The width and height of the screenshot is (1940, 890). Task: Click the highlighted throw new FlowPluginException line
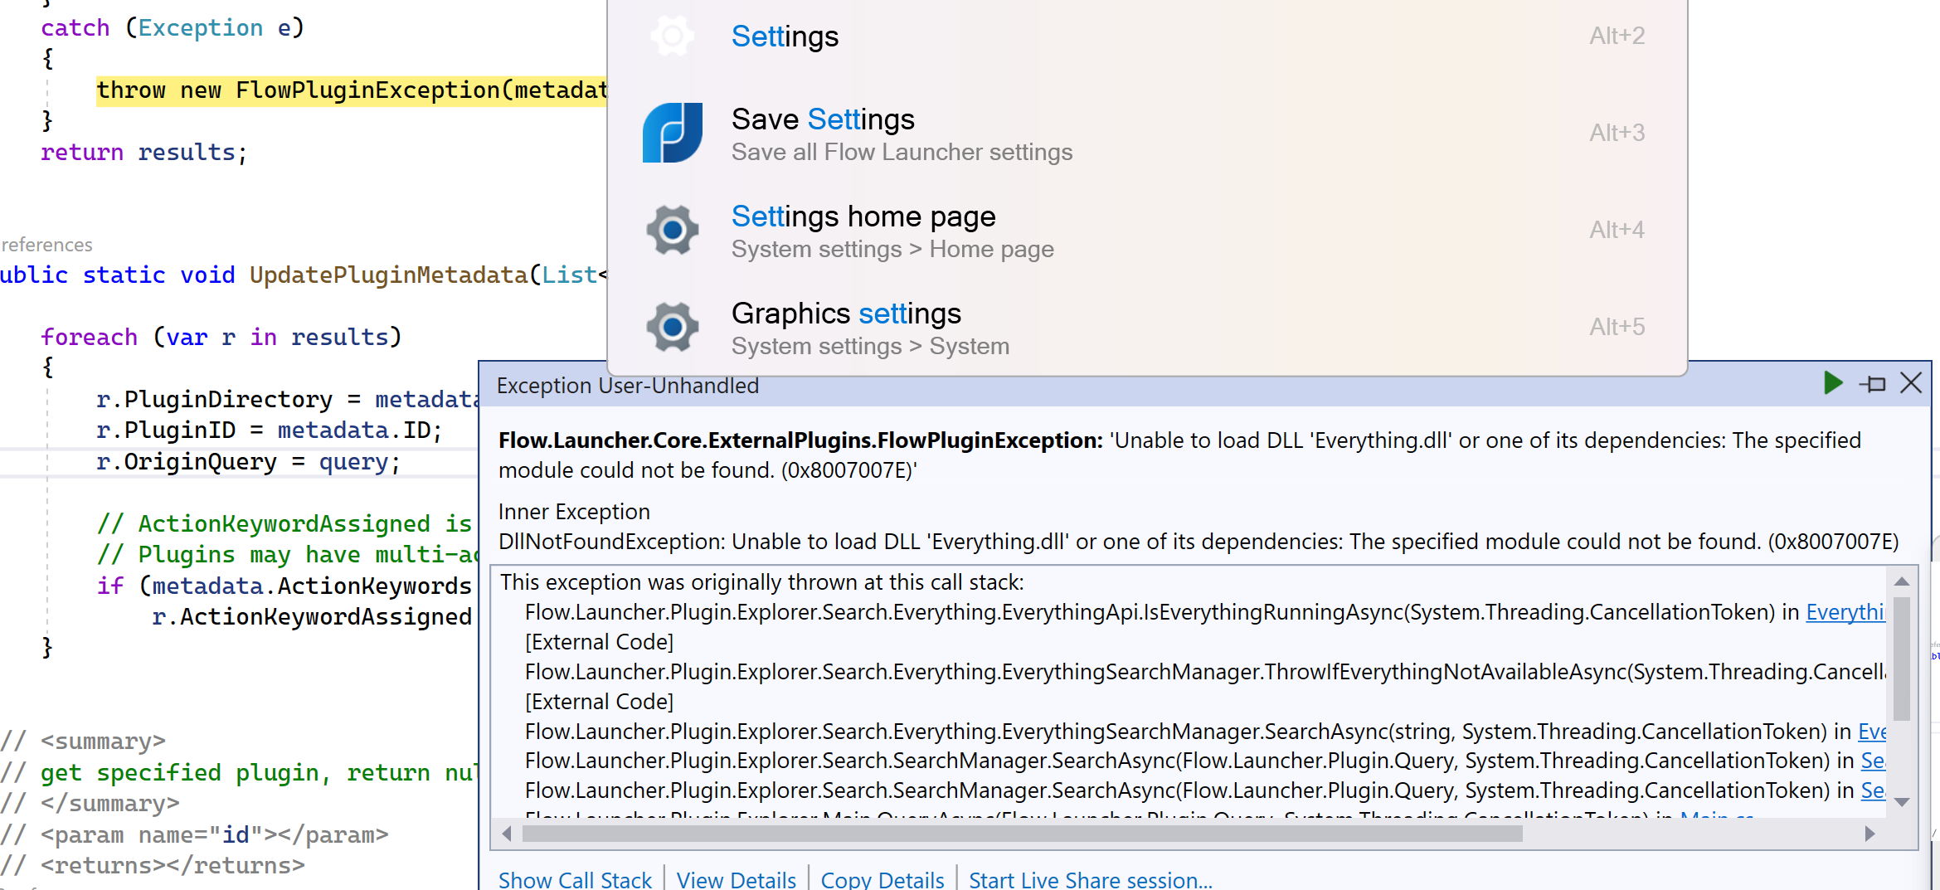click(x=352, y=90)
